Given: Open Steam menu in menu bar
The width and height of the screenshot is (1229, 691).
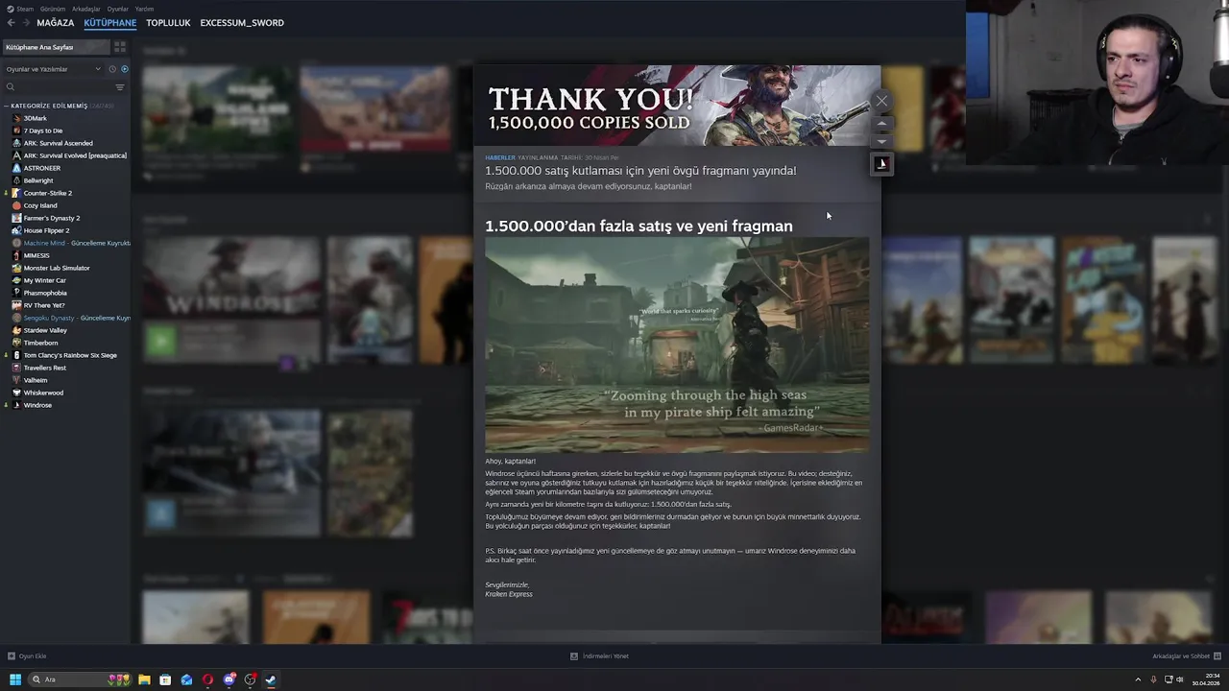Looking at the screenshot, I should (x=20, y=9).
